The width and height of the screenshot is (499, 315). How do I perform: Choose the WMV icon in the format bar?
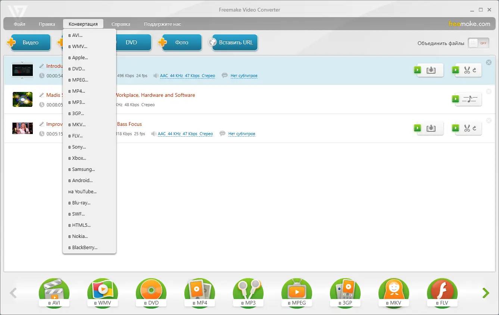(103, 293)
